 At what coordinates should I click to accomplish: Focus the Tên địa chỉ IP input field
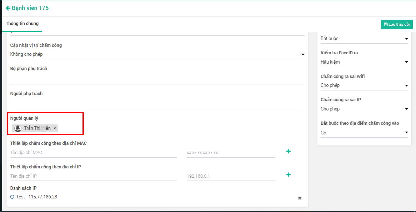point(94,176)
